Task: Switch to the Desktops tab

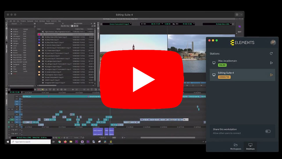Action: click(x=250, y=146)
